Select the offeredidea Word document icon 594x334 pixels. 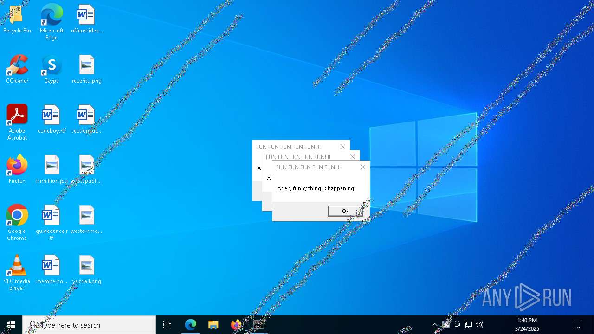point(86,19)
